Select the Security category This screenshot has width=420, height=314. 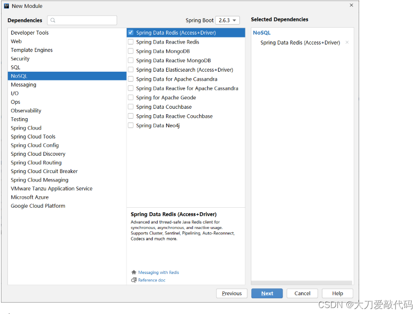click(67, 59)
